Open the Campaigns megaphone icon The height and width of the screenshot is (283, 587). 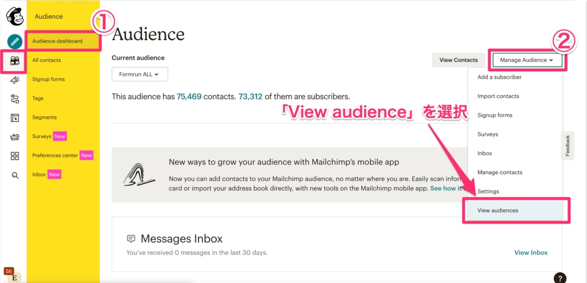(14, 80)
